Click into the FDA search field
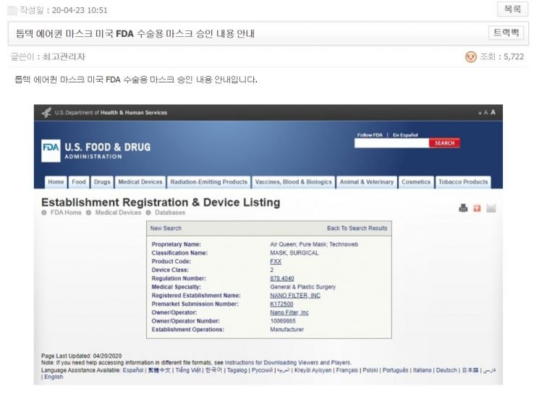The width and height of the screenshot is (539, 394). [391, 143]
